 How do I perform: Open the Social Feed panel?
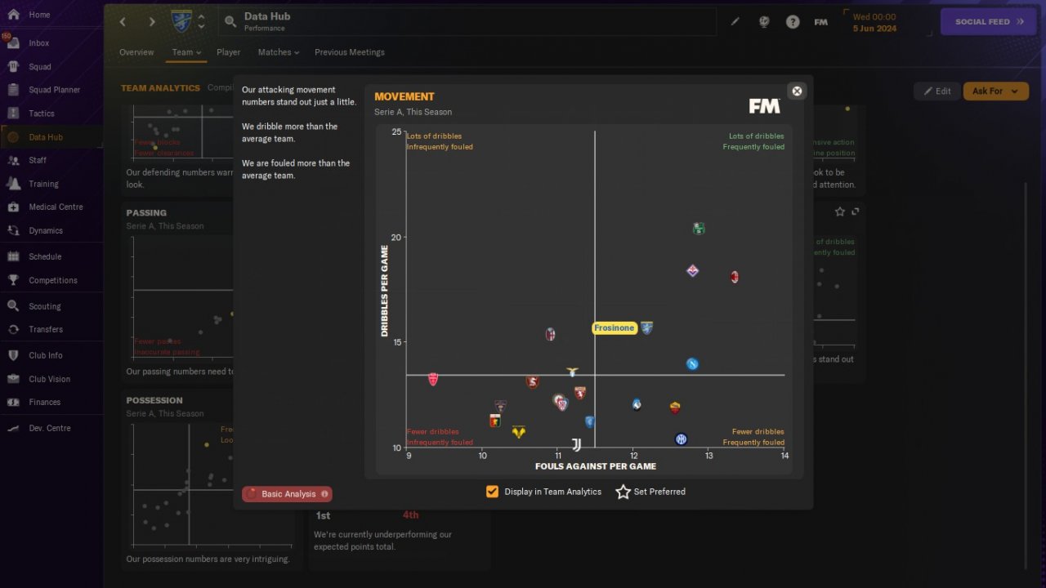pyautogui.click(x=989, y=22)
